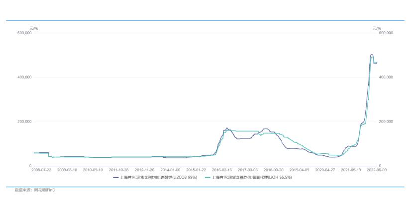Toggle the Li2CO3 99% legend series
The width and height of the screenshot is (413, 199).
(x=155, y=178)
